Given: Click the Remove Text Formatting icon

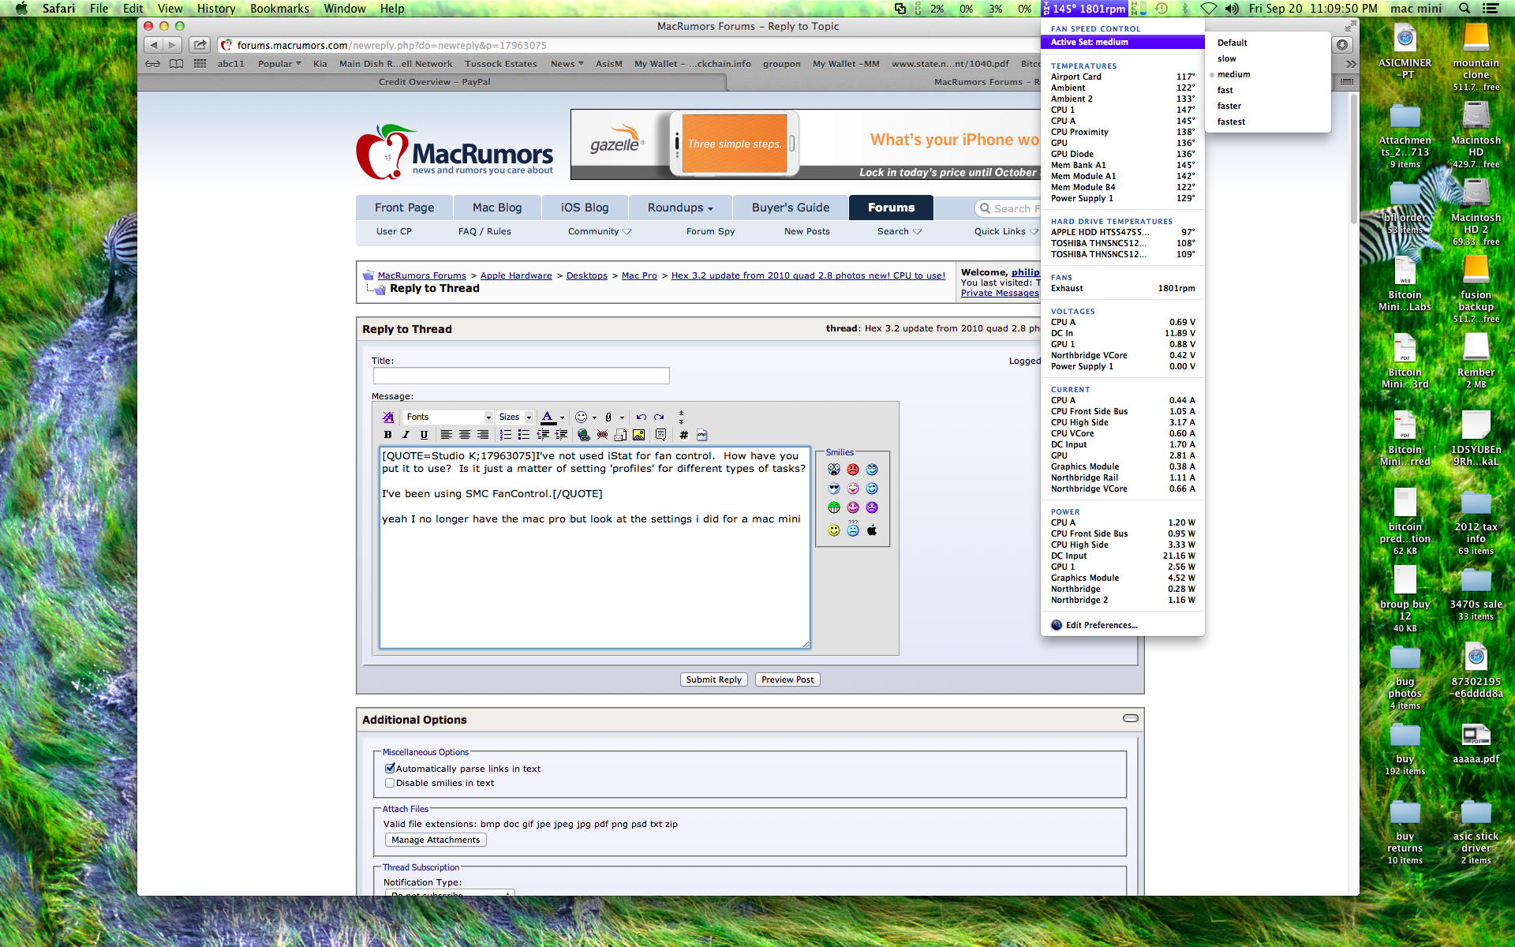Looking at the screenshot, I should [388, 417].
